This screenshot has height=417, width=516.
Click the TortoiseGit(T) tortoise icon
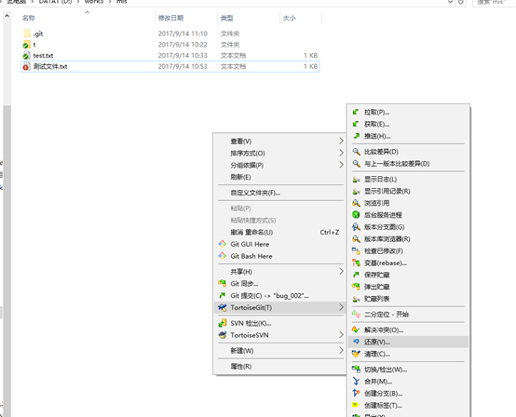click(223, 307)
